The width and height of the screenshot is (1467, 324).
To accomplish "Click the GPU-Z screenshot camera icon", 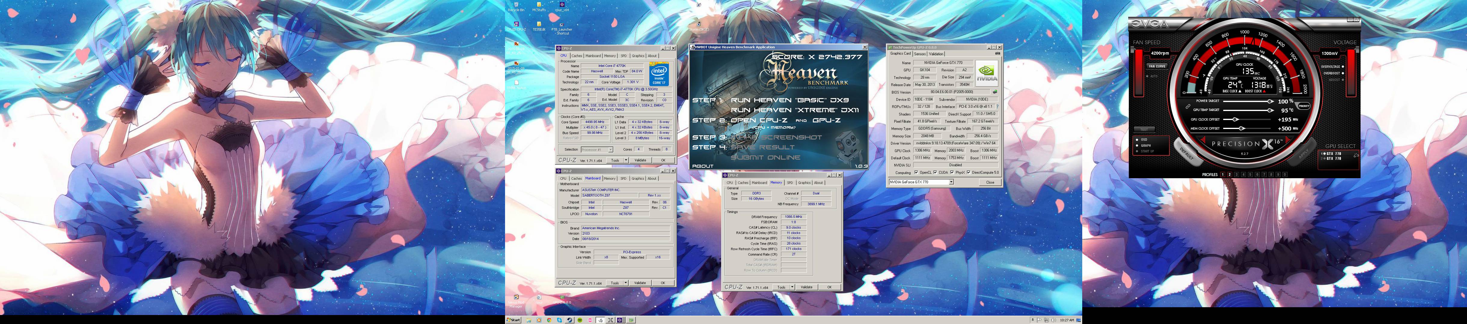I will tap(998, 53).
